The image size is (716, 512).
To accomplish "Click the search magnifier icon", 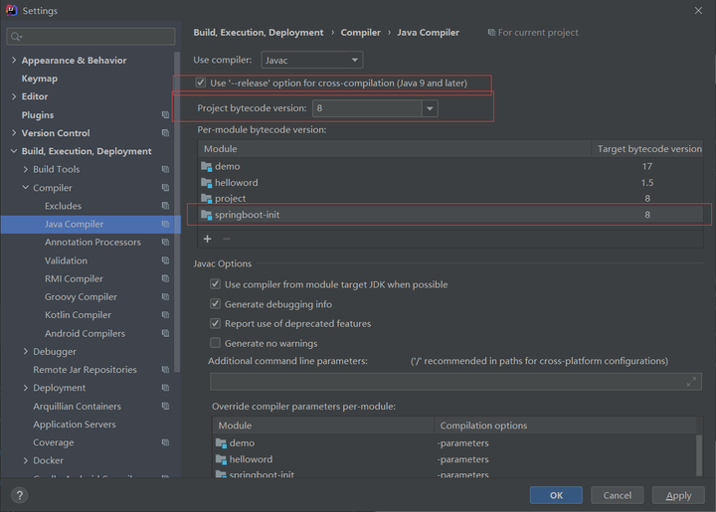I will point(16,37).
